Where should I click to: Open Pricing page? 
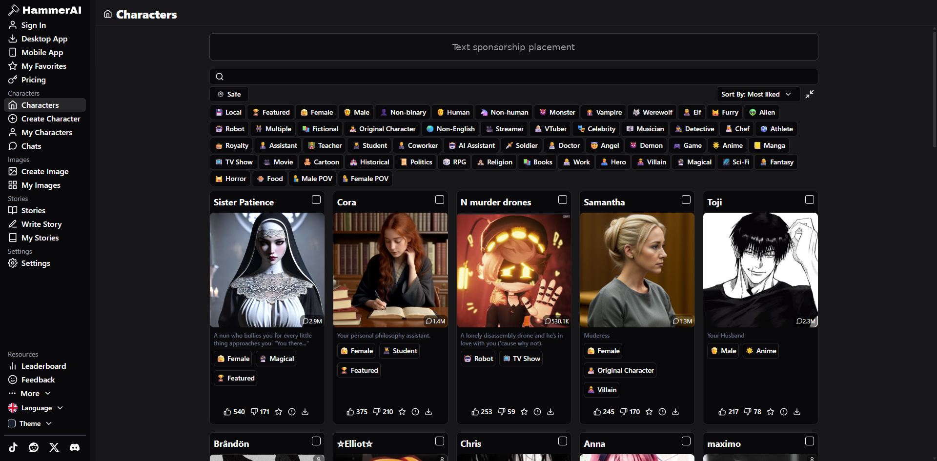[45, 80]
